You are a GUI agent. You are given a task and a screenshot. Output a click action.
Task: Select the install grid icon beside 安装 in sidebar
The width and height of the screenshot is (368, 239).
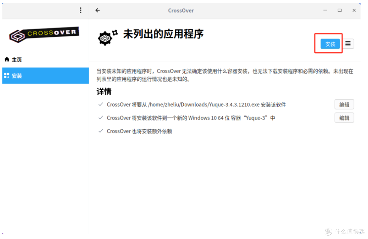point(7,76)
